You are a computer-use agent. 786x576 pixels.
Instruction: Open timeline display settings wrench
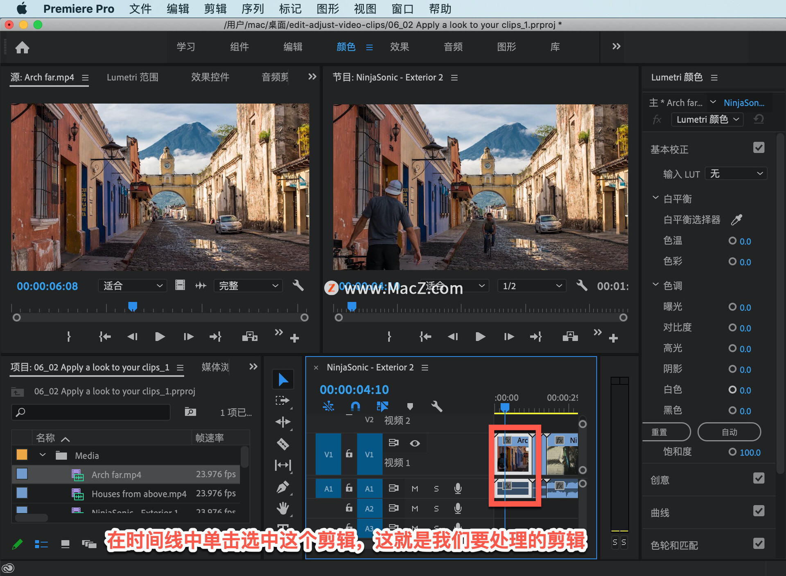tap(437, 406)
